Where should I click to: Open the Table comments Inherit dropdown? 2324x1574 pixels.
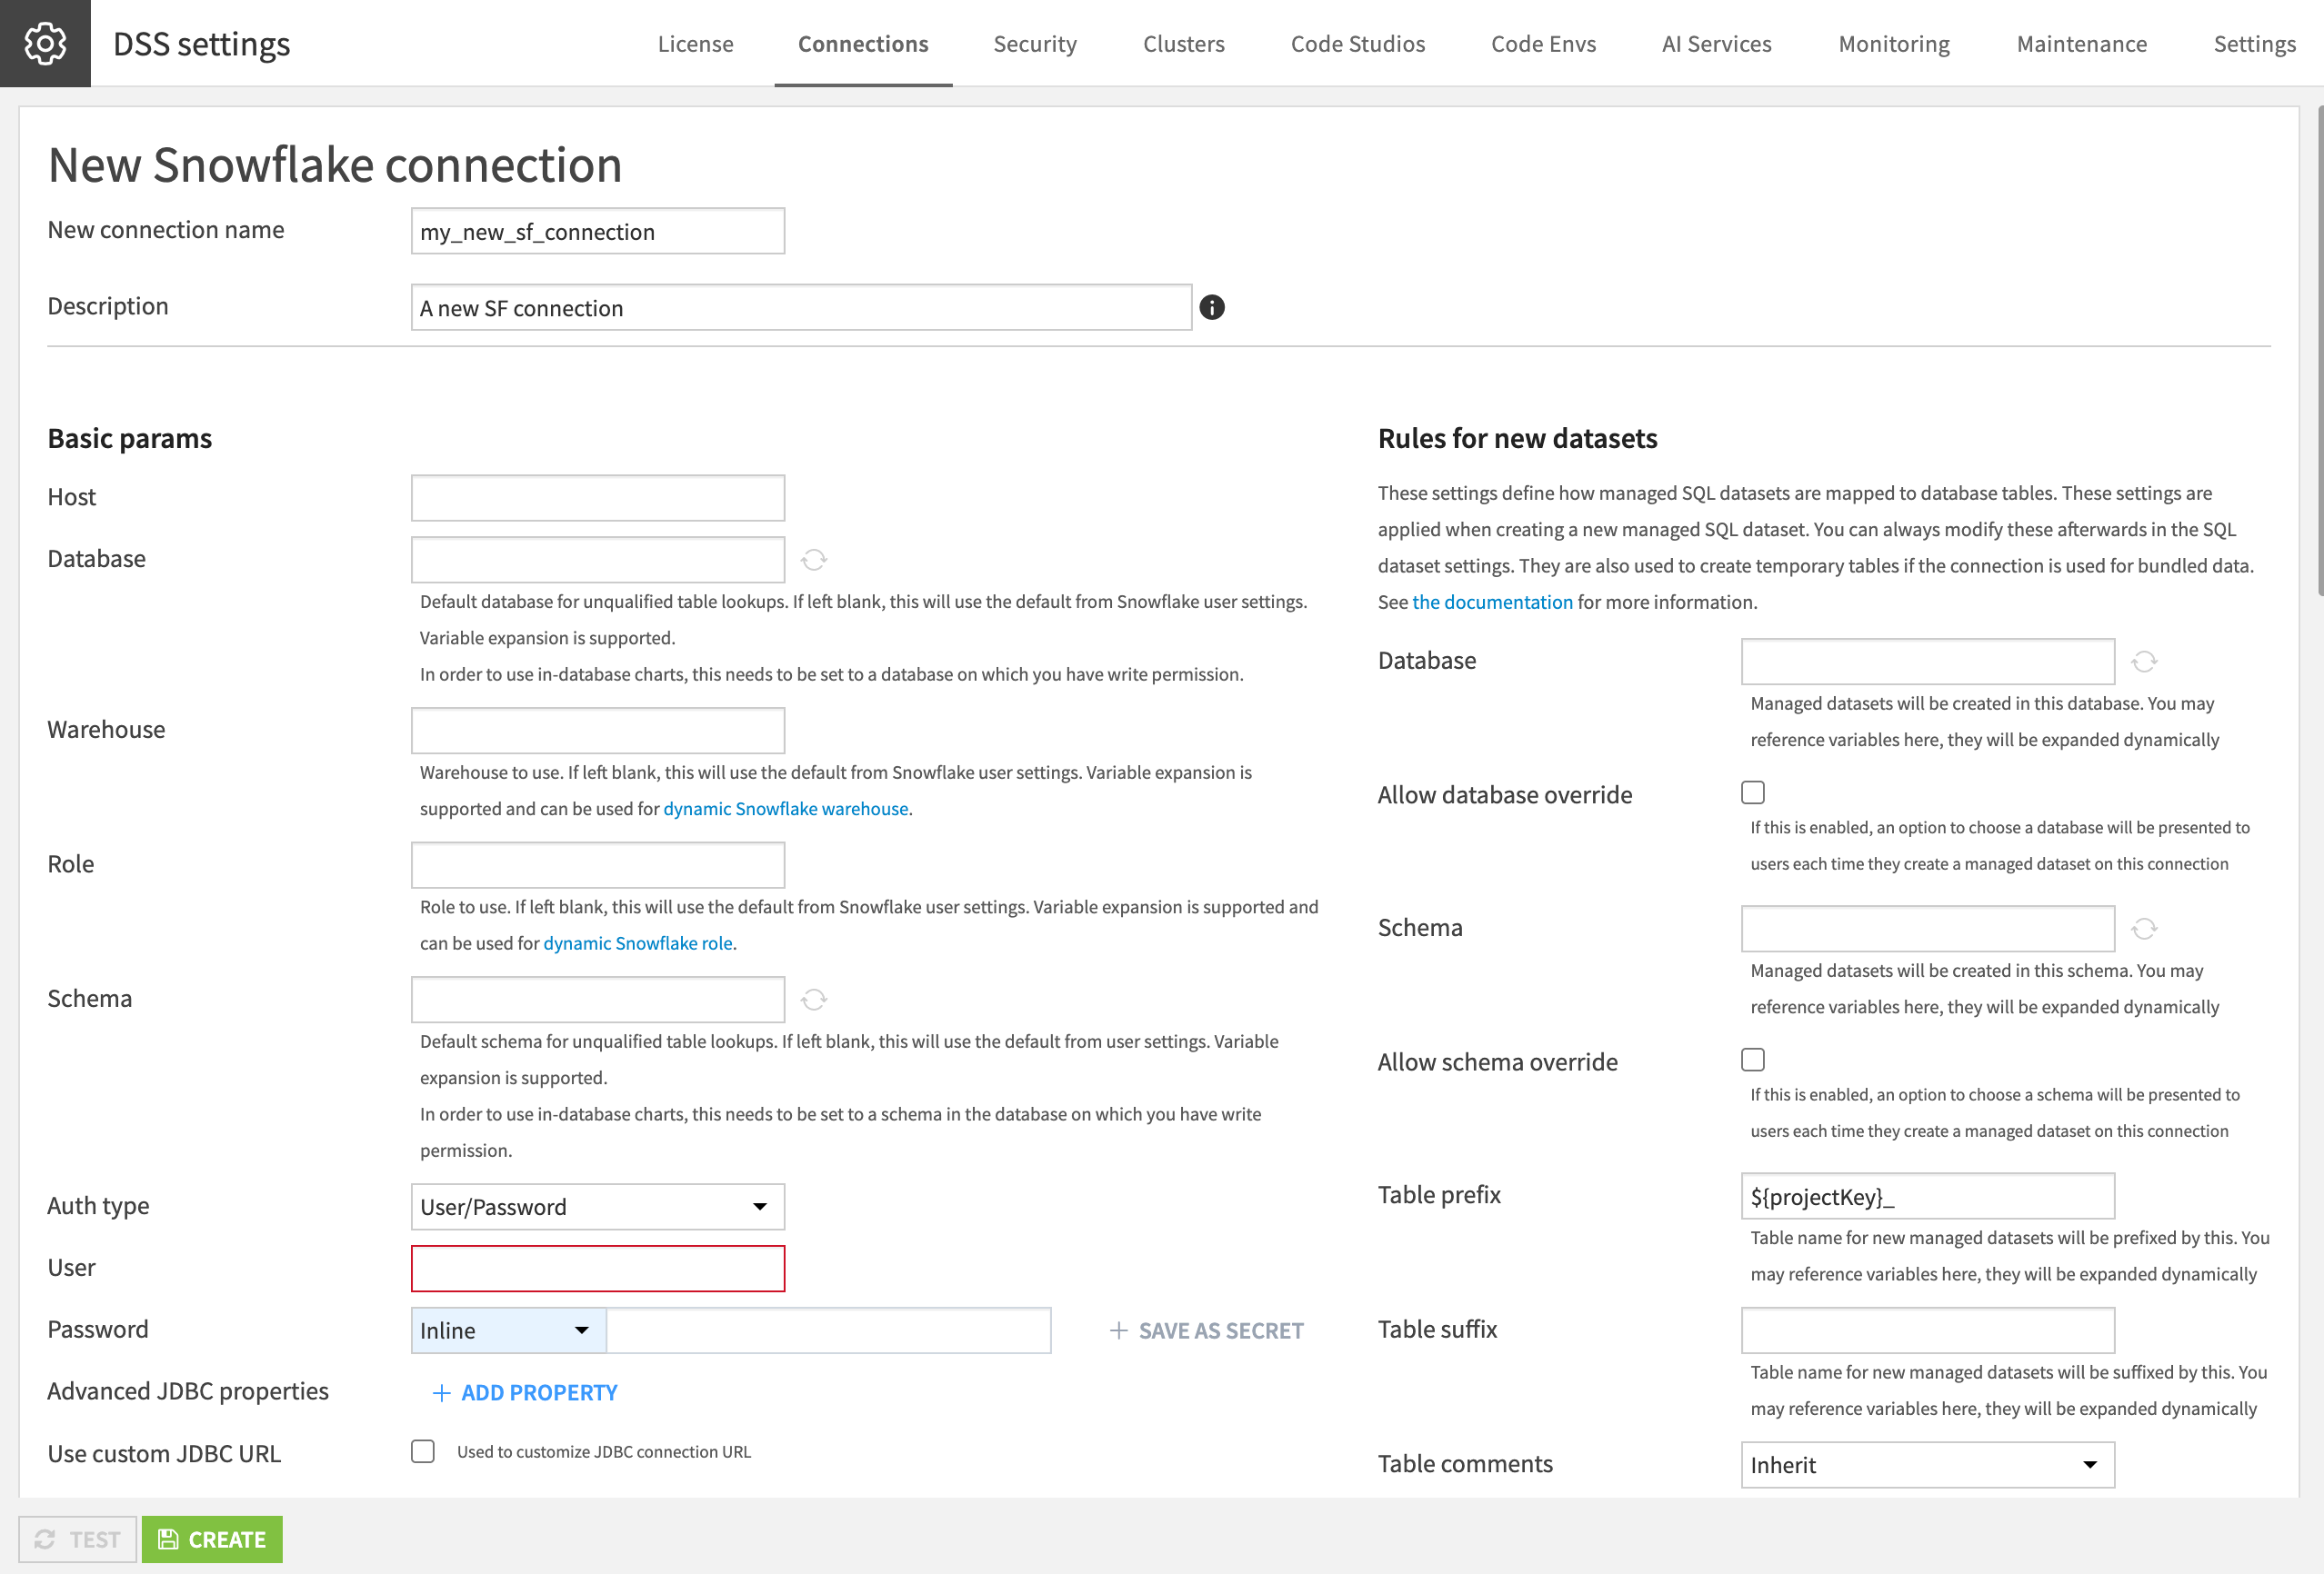[1928, 1465]
